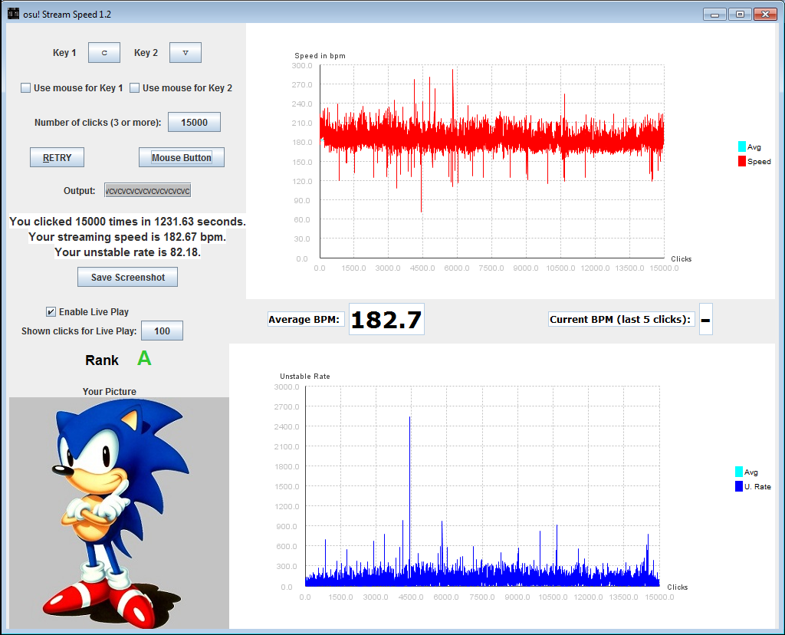
Task: Click the Mouse Button button
Action: coord(181,157)
